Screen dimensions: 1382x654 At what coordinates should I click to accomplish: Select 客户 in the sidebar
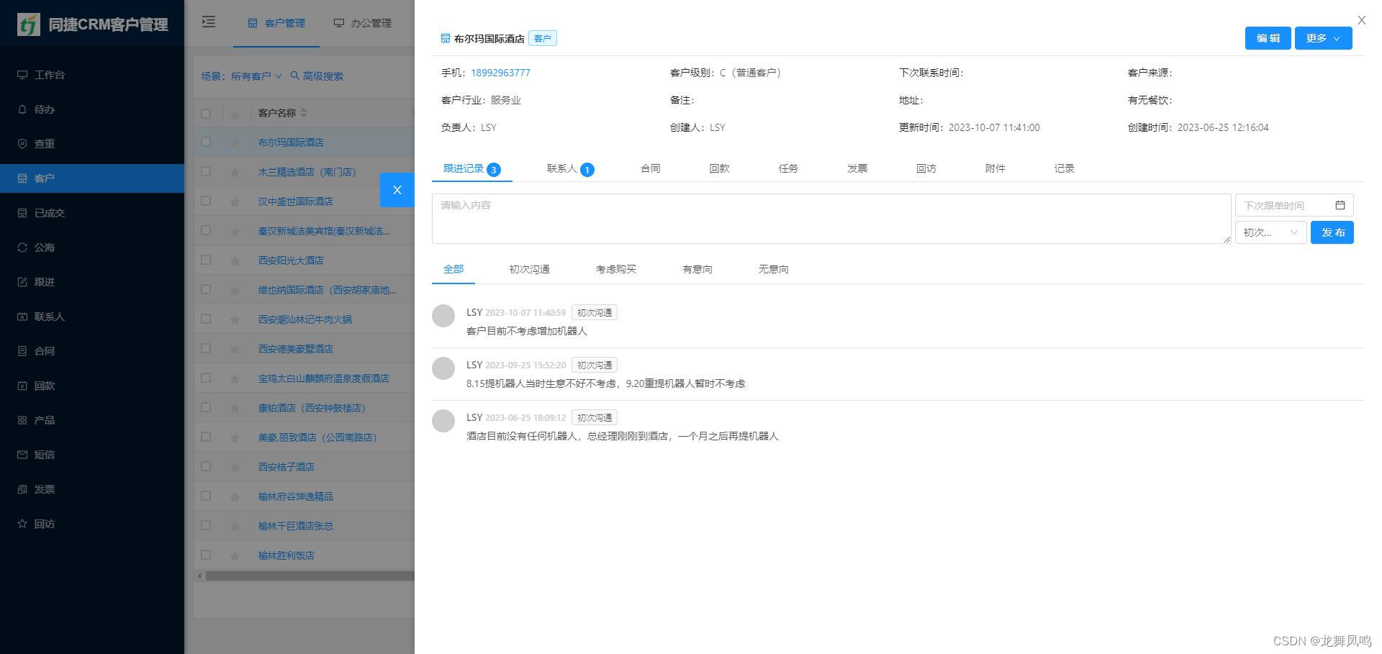[92, 178]
